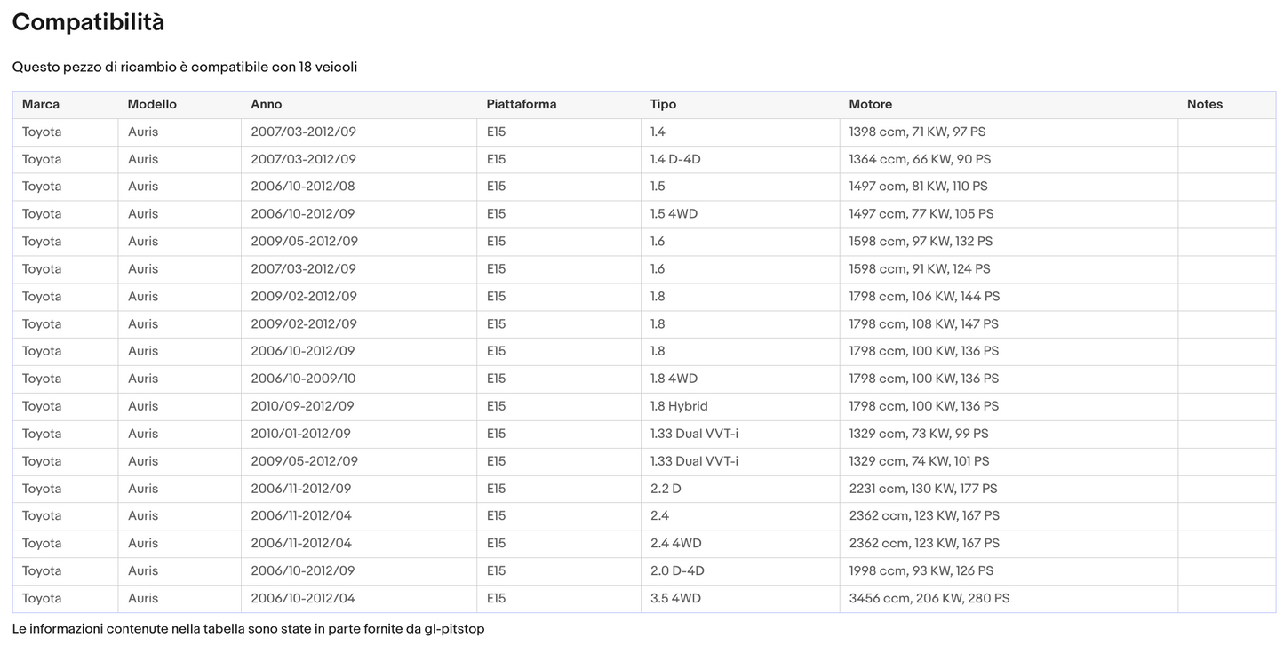Click the Marca column header

(41, 104)
